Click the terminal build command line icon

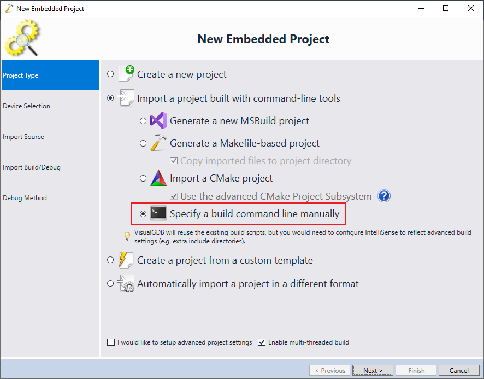pyautogui.click(x=158, y=213)
